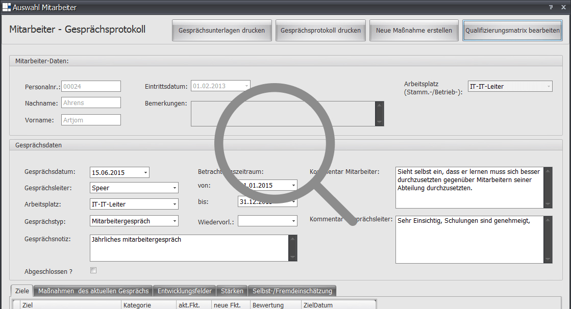
Task: Expand the Wiedervorl. dropdown
Action: (x=293, y=221)
